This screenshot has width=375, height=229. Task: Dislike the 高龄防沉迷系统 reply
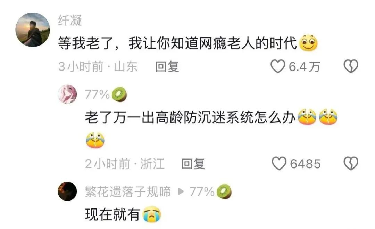click(x=351, y=164)
